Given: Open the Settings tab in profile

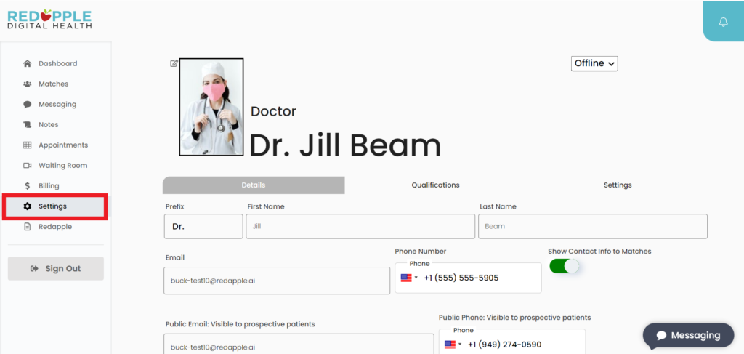Looking at the screenshot, I should [x=618, y=185].
